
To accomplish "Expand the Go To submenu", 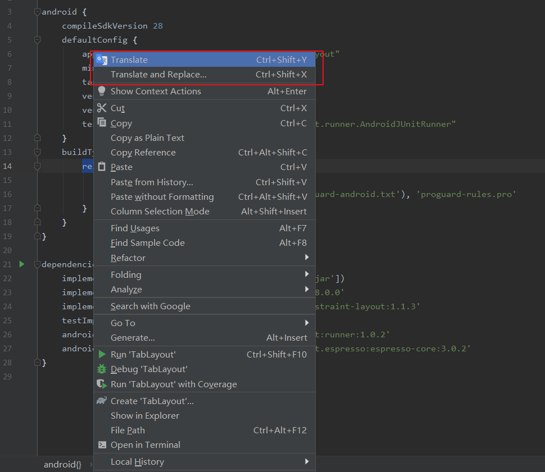I will point(205,323).
